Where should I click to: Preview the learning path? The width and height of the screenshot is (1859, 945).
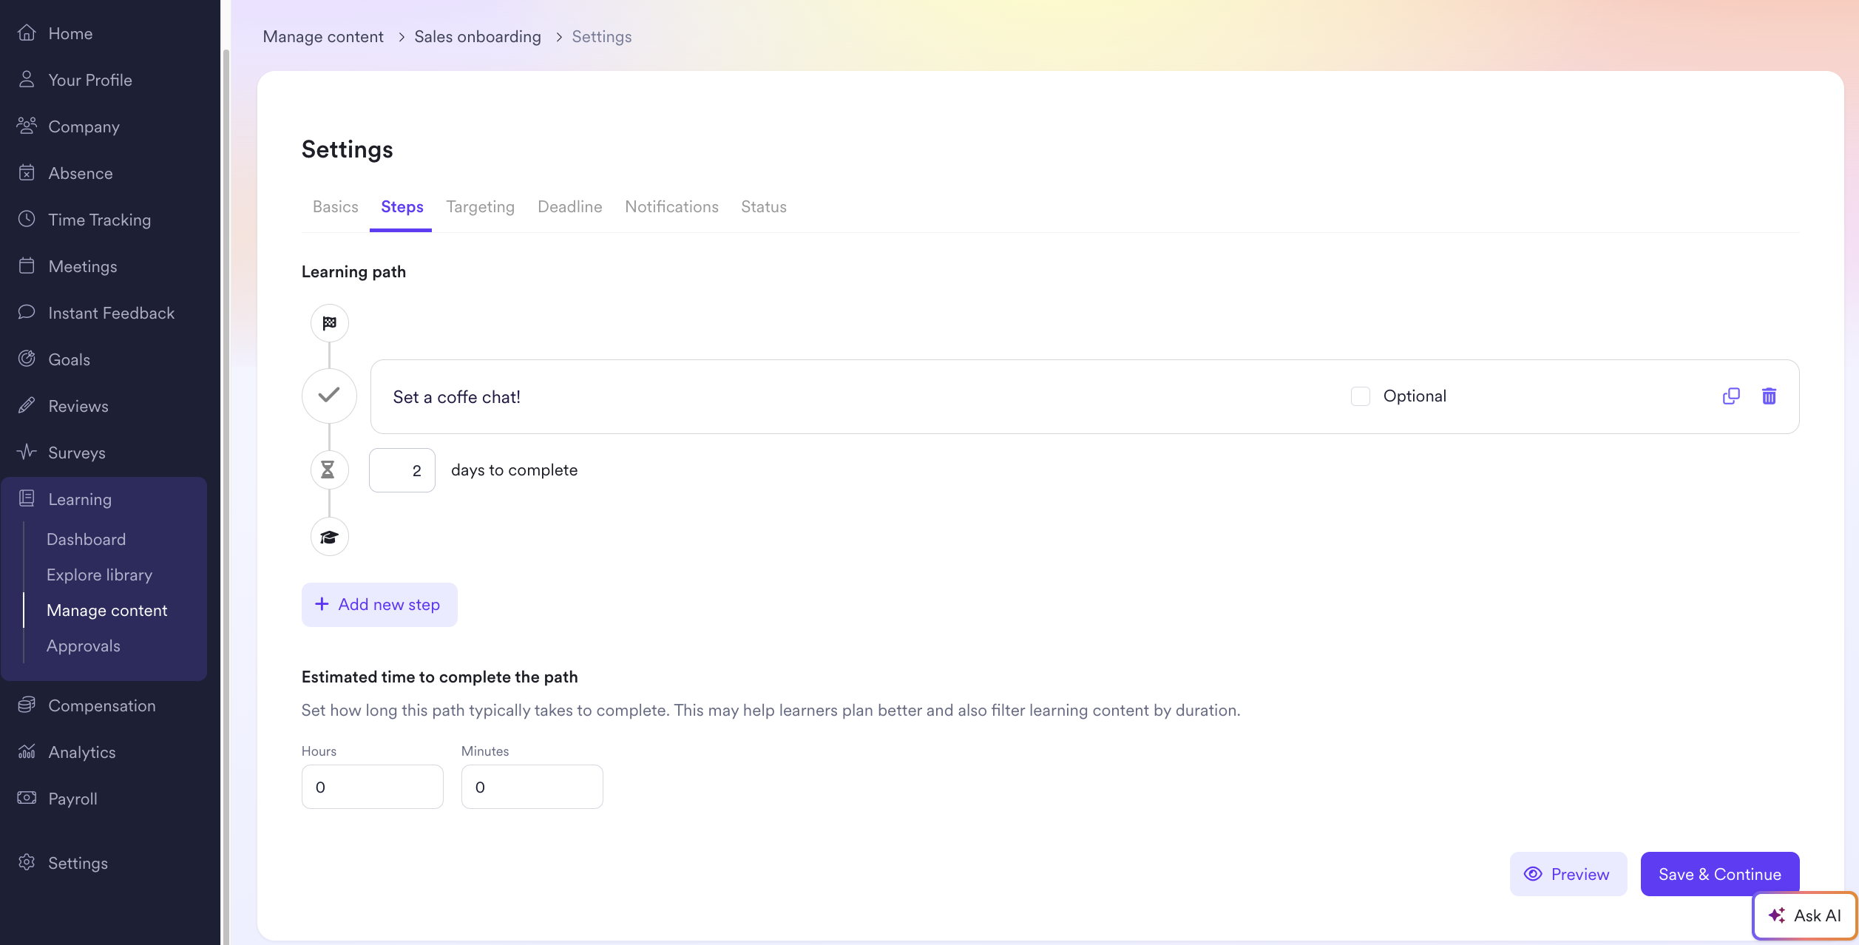coord(1568,874)
